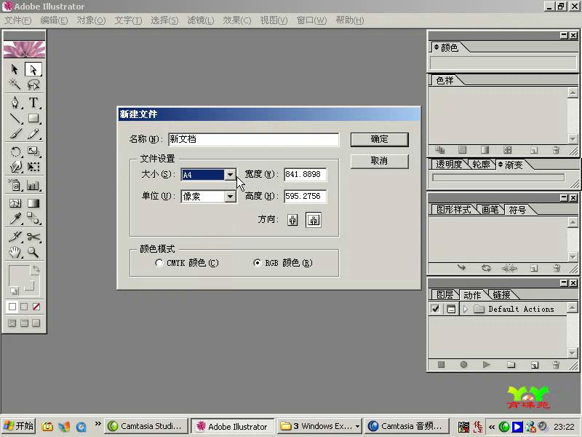This screenshot has height=437, width=582.
Task: Select the Direct Selection tool
Action: (33, 69)
